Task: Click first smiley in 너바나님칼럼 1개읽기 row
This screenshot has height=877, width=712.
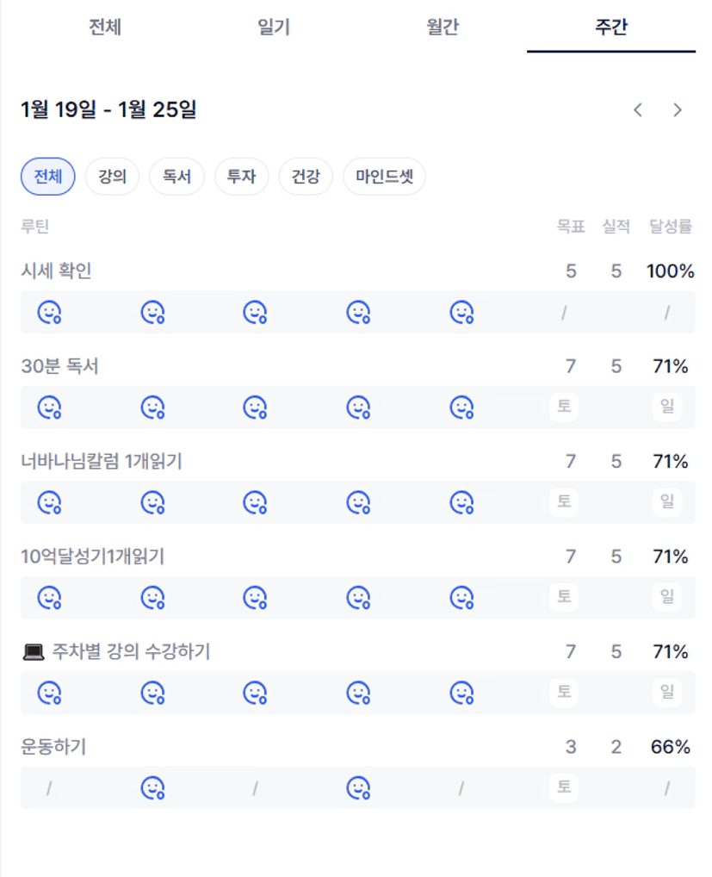Action: coord(49,502)
